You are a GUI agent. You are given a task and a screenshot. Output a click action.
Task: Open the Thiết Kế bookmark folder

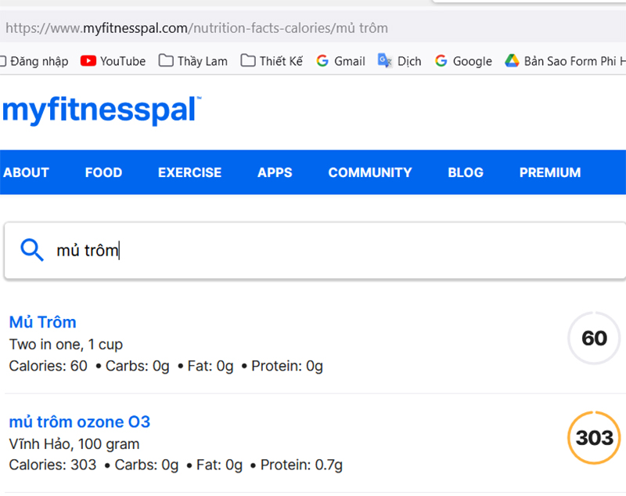[272, 61]
